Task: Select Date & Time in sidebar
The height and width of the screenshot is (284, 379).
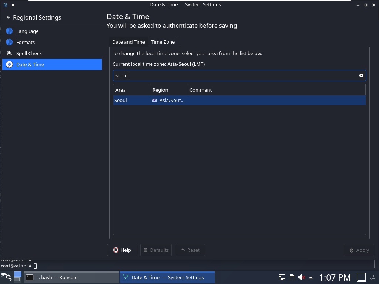Action: point(52,64)
